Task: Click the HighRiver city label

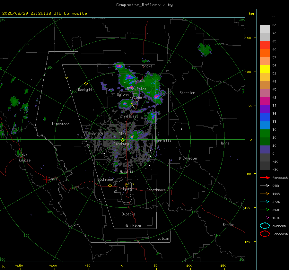Action: pyautogui.click(x=133, y=225)
